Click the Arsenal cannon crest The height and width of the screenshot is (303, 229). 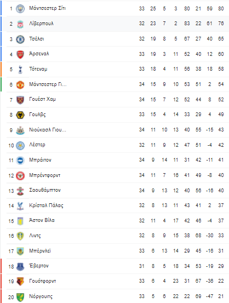click(20, 54)
